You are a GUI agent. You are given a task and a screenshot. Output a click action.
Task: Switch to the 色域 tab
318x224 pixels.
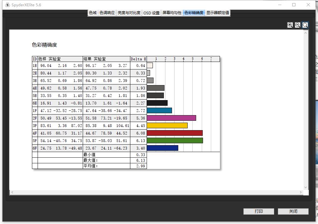tap(92, 13)
